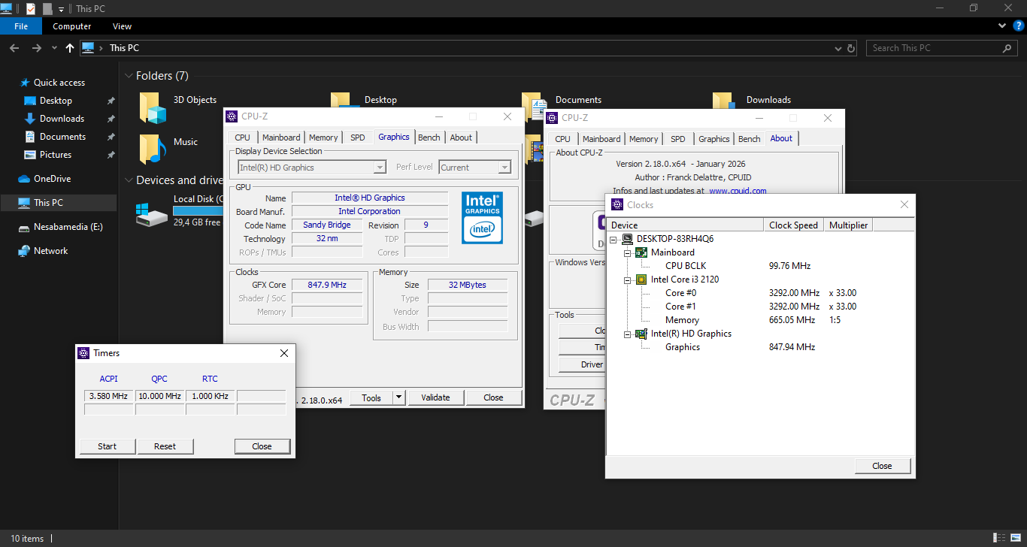Click the OneDrive cloud icon in sidebar
The width and height of the screenshot is (1027, 547).
click(23, 179)
